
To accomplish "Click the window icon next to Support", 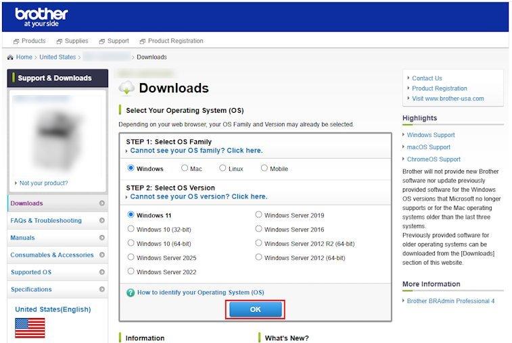I will (102, 41).
